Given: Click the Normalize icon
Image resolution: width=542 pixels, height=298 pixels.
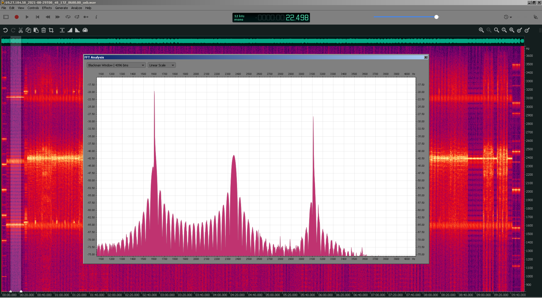Looking at the screenshot, I should 62,30.
